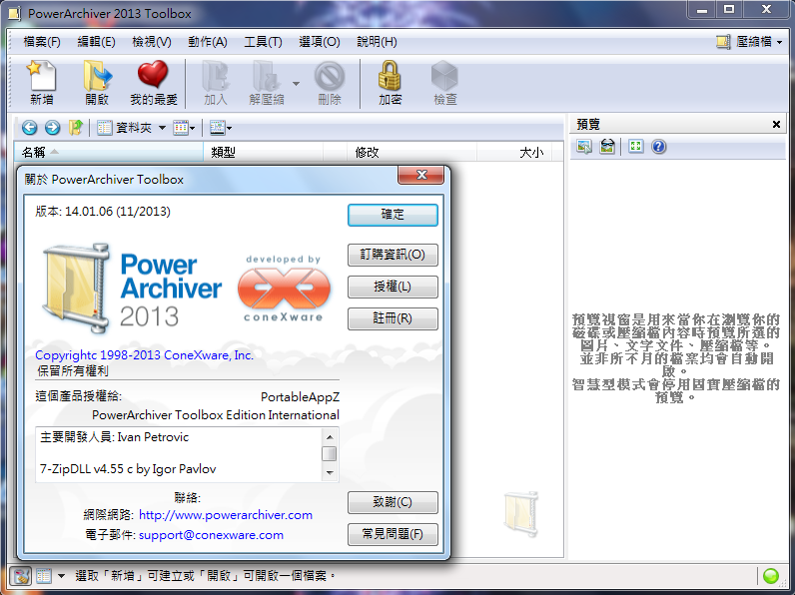Click the list view icon in status bar

point(44,576)
